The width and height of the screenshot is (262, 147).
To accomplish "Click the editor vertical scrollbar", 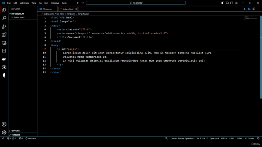I will click(261, 57).
